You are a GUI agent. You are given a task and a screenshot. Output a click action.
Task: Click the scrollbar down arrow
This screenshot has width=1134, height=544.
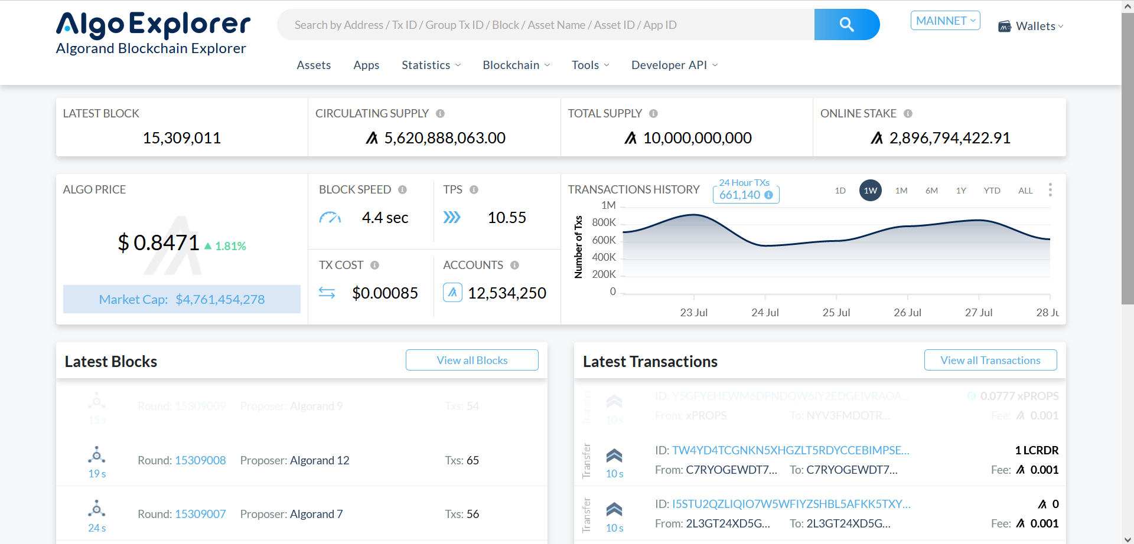(1128, 539)
